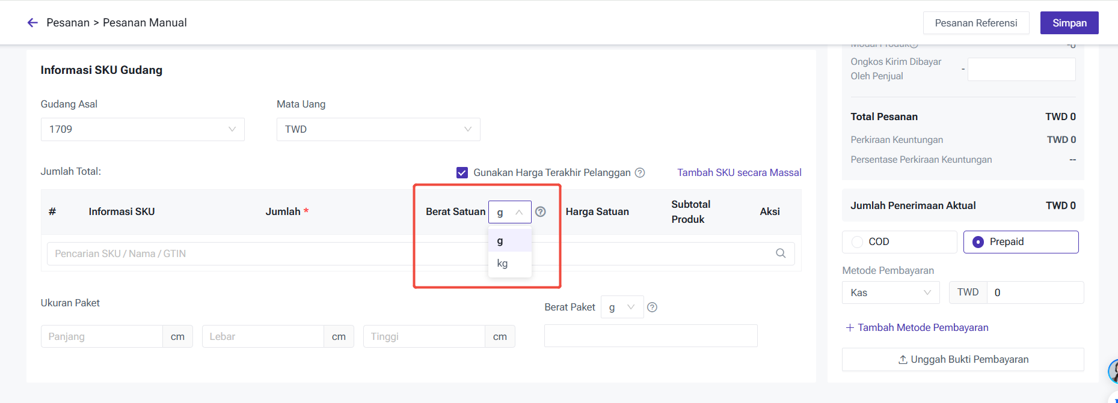Click help icon next to Berat Satuan
This screenshot has width=1118, height=403.
[541, 211]
